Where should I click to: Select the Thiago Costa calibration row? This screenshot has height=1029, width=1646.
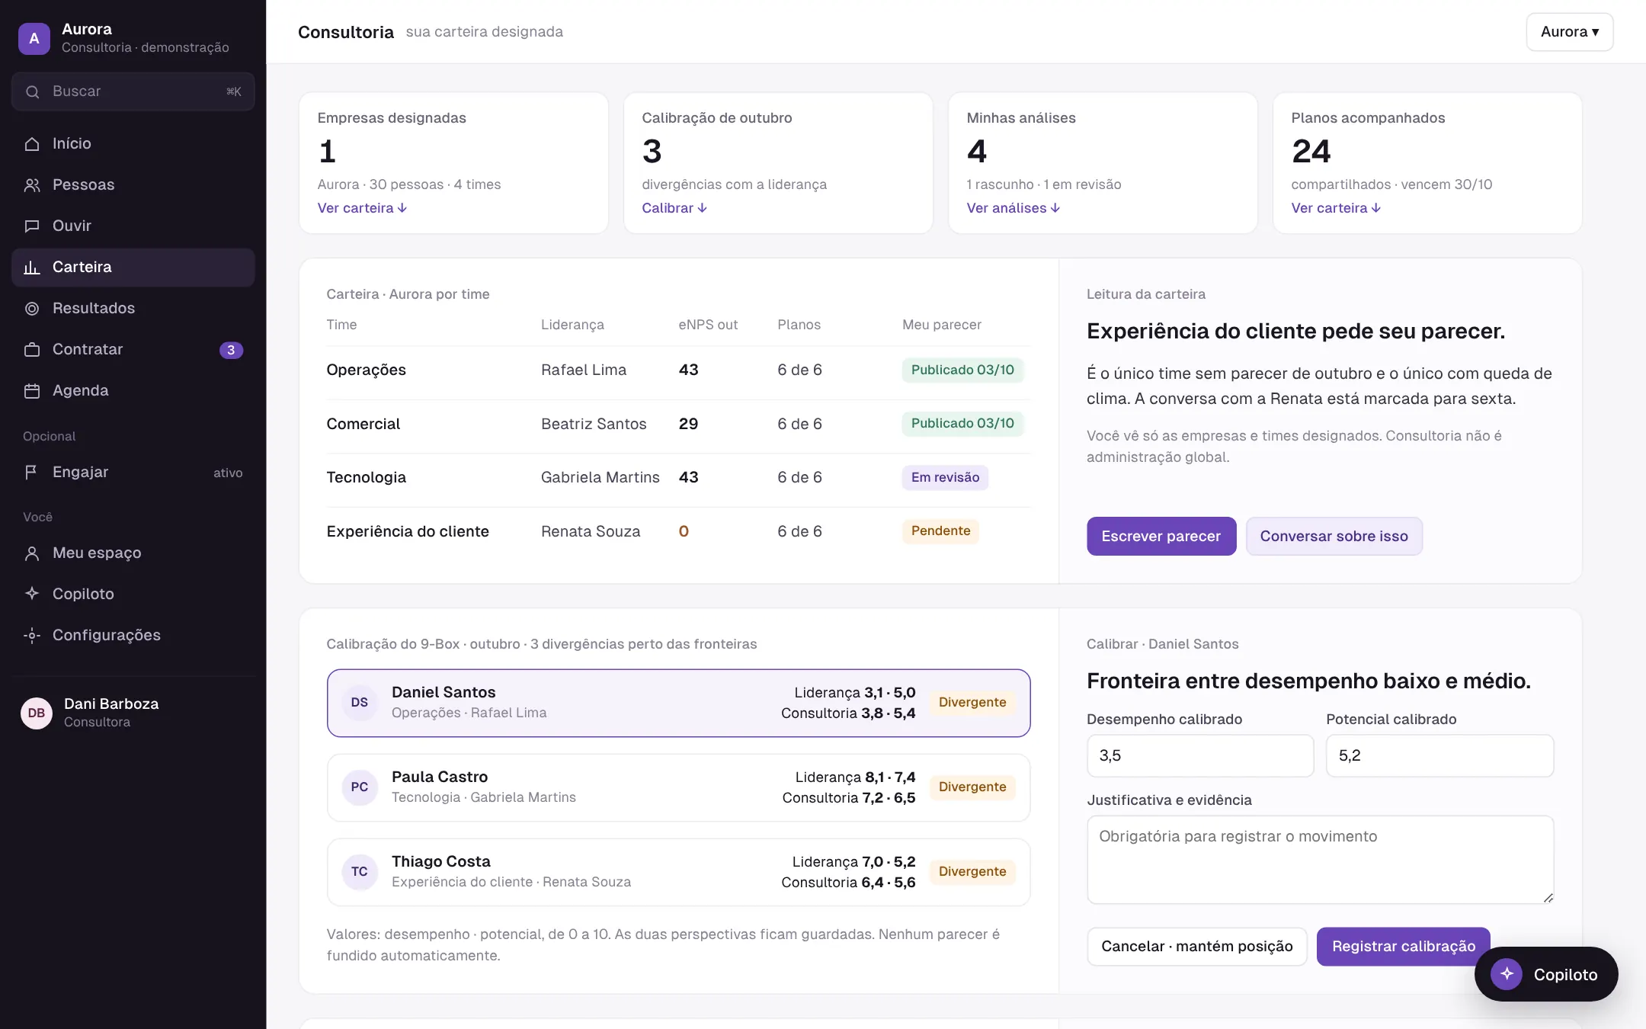tap(678, 872)
